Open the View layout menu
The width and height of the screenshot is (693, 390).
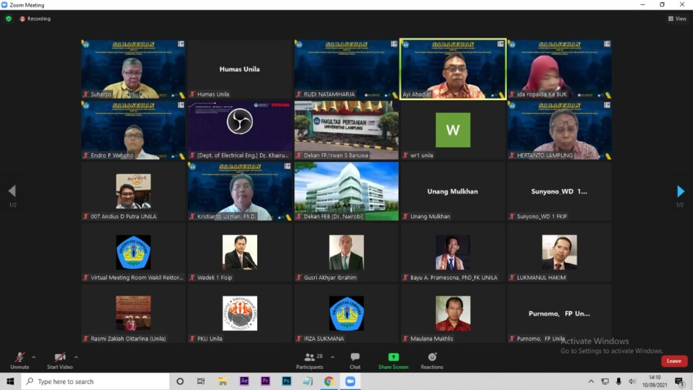[x=677, y=19]
